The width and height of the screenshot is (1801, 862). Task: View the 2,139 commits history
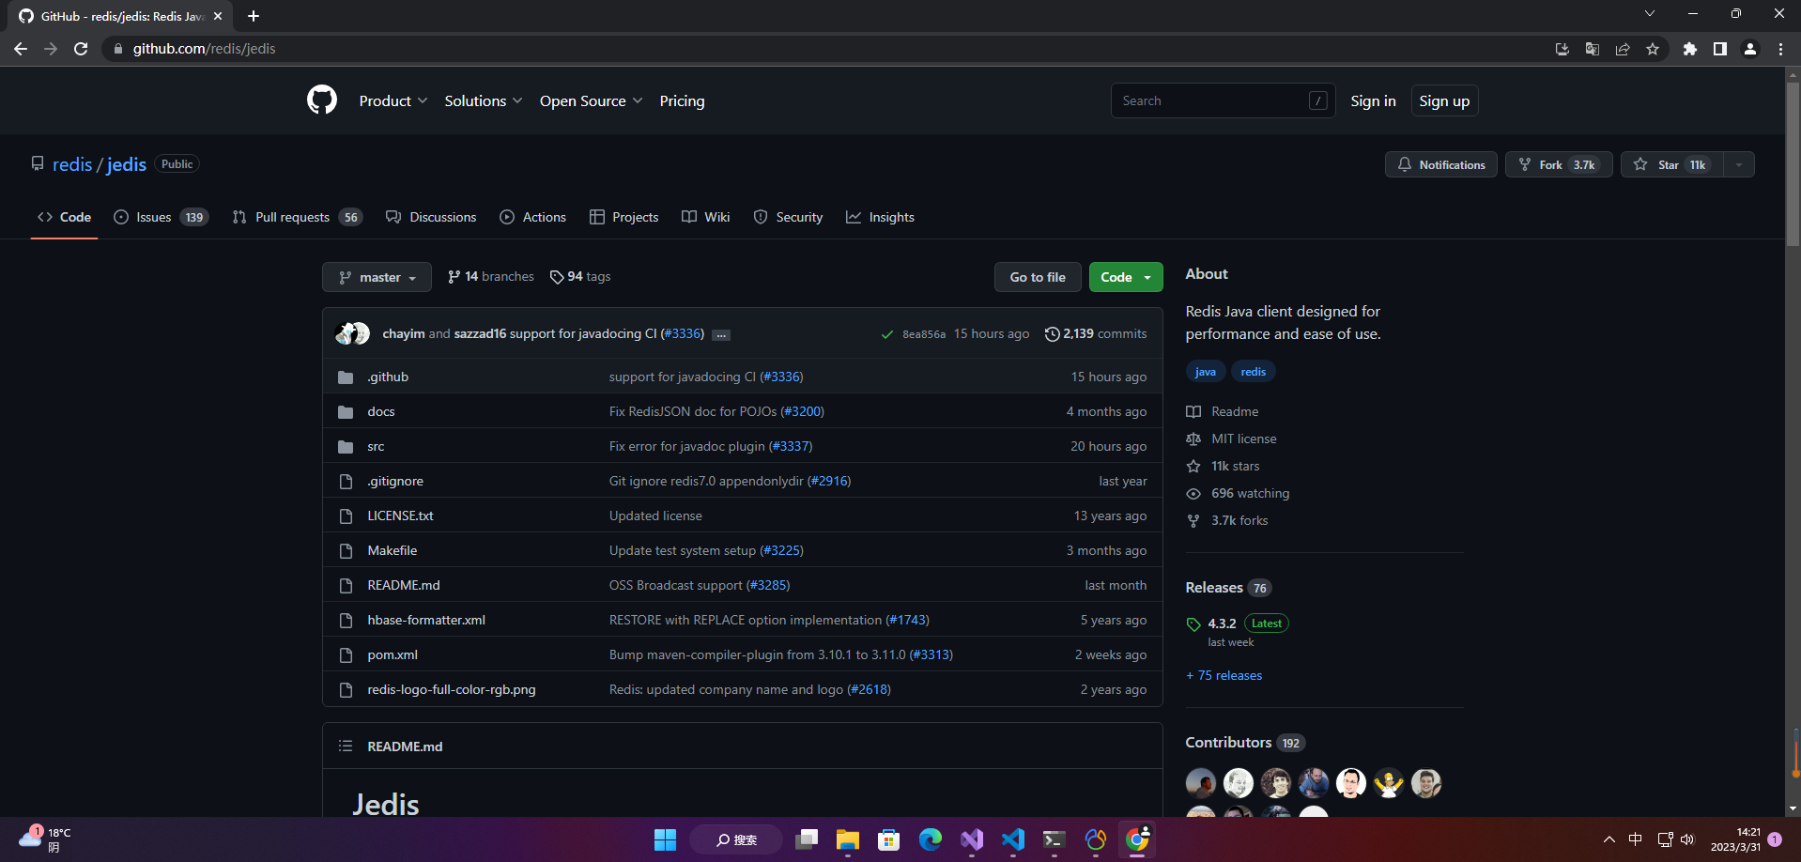[1096, 333]
